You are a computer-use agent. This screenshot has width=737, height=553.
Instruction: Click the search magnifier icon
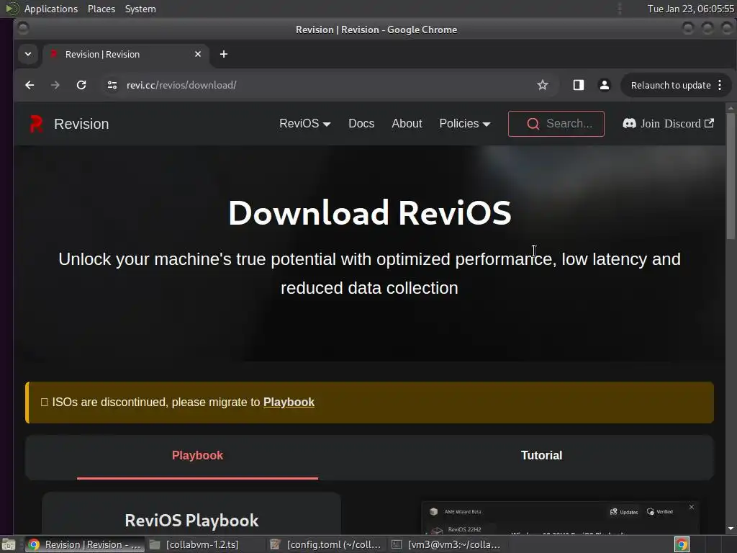pyautogui.click(x=533, y=124)
